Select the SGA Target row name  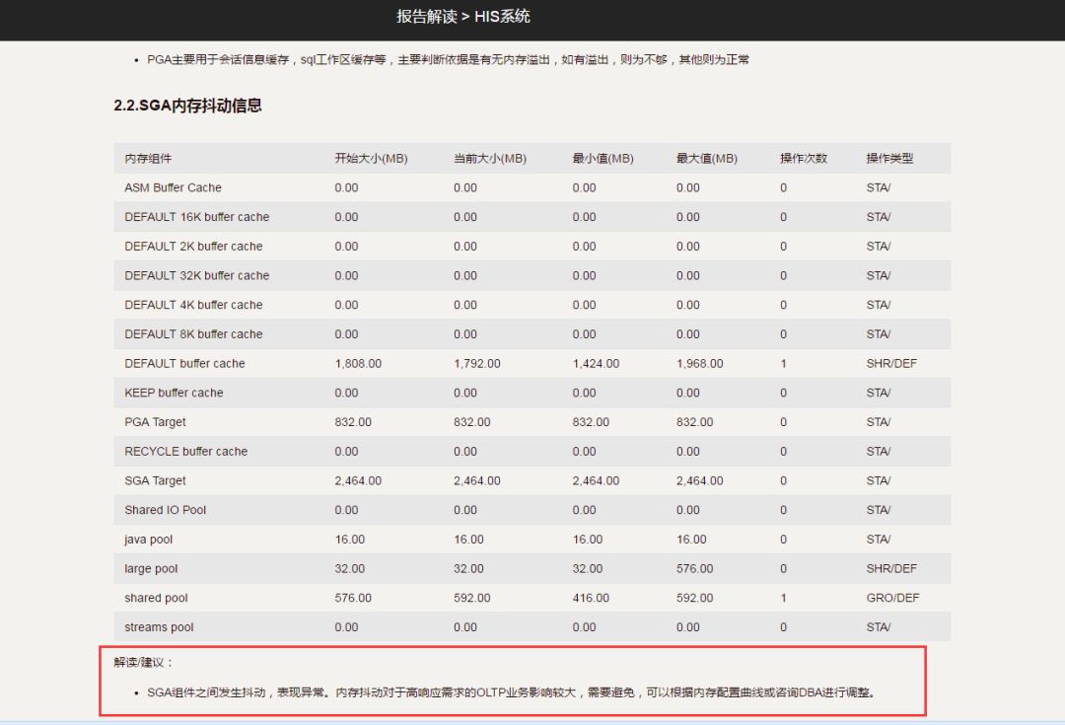coord(155,480)
